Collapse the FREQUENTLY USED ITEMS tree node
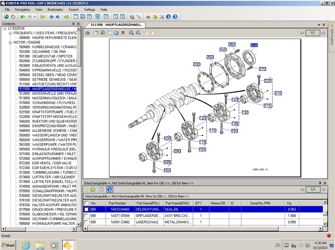335x250 pixels. [x=10, y=33]
